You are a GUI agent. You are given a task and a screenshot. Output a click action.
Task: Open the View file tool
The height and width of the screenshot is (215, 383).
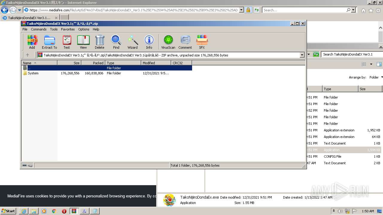coord(83,42)
